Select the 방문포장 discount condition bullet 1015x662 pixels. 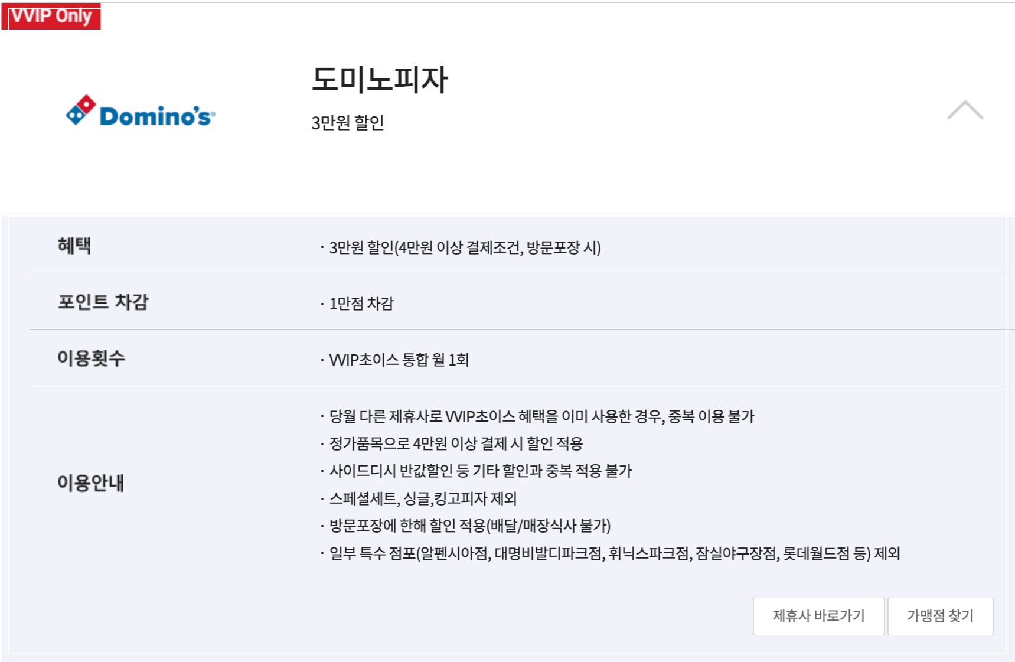pyautogui.click(x=466, y=526)
